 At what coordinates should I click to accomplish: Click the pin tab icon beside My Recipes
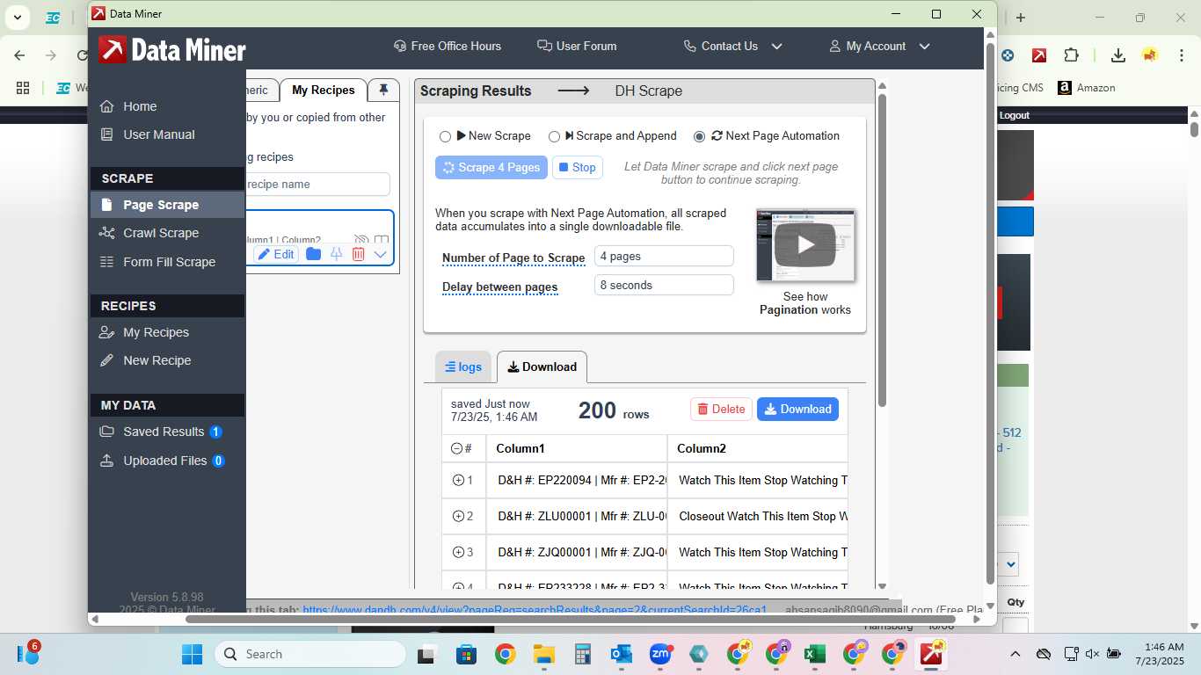click(x=383, y=90)
